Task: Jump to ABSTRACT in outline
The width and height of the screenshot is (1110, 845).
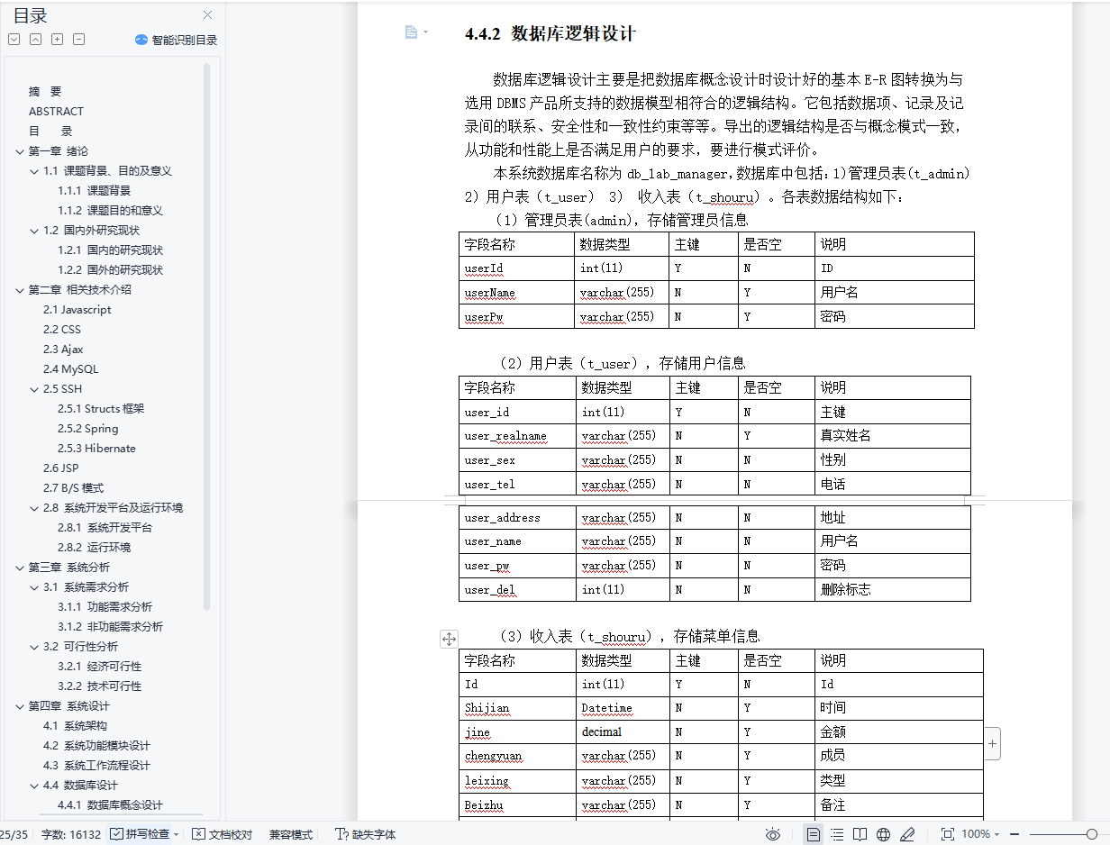Action: click(56, 112)
